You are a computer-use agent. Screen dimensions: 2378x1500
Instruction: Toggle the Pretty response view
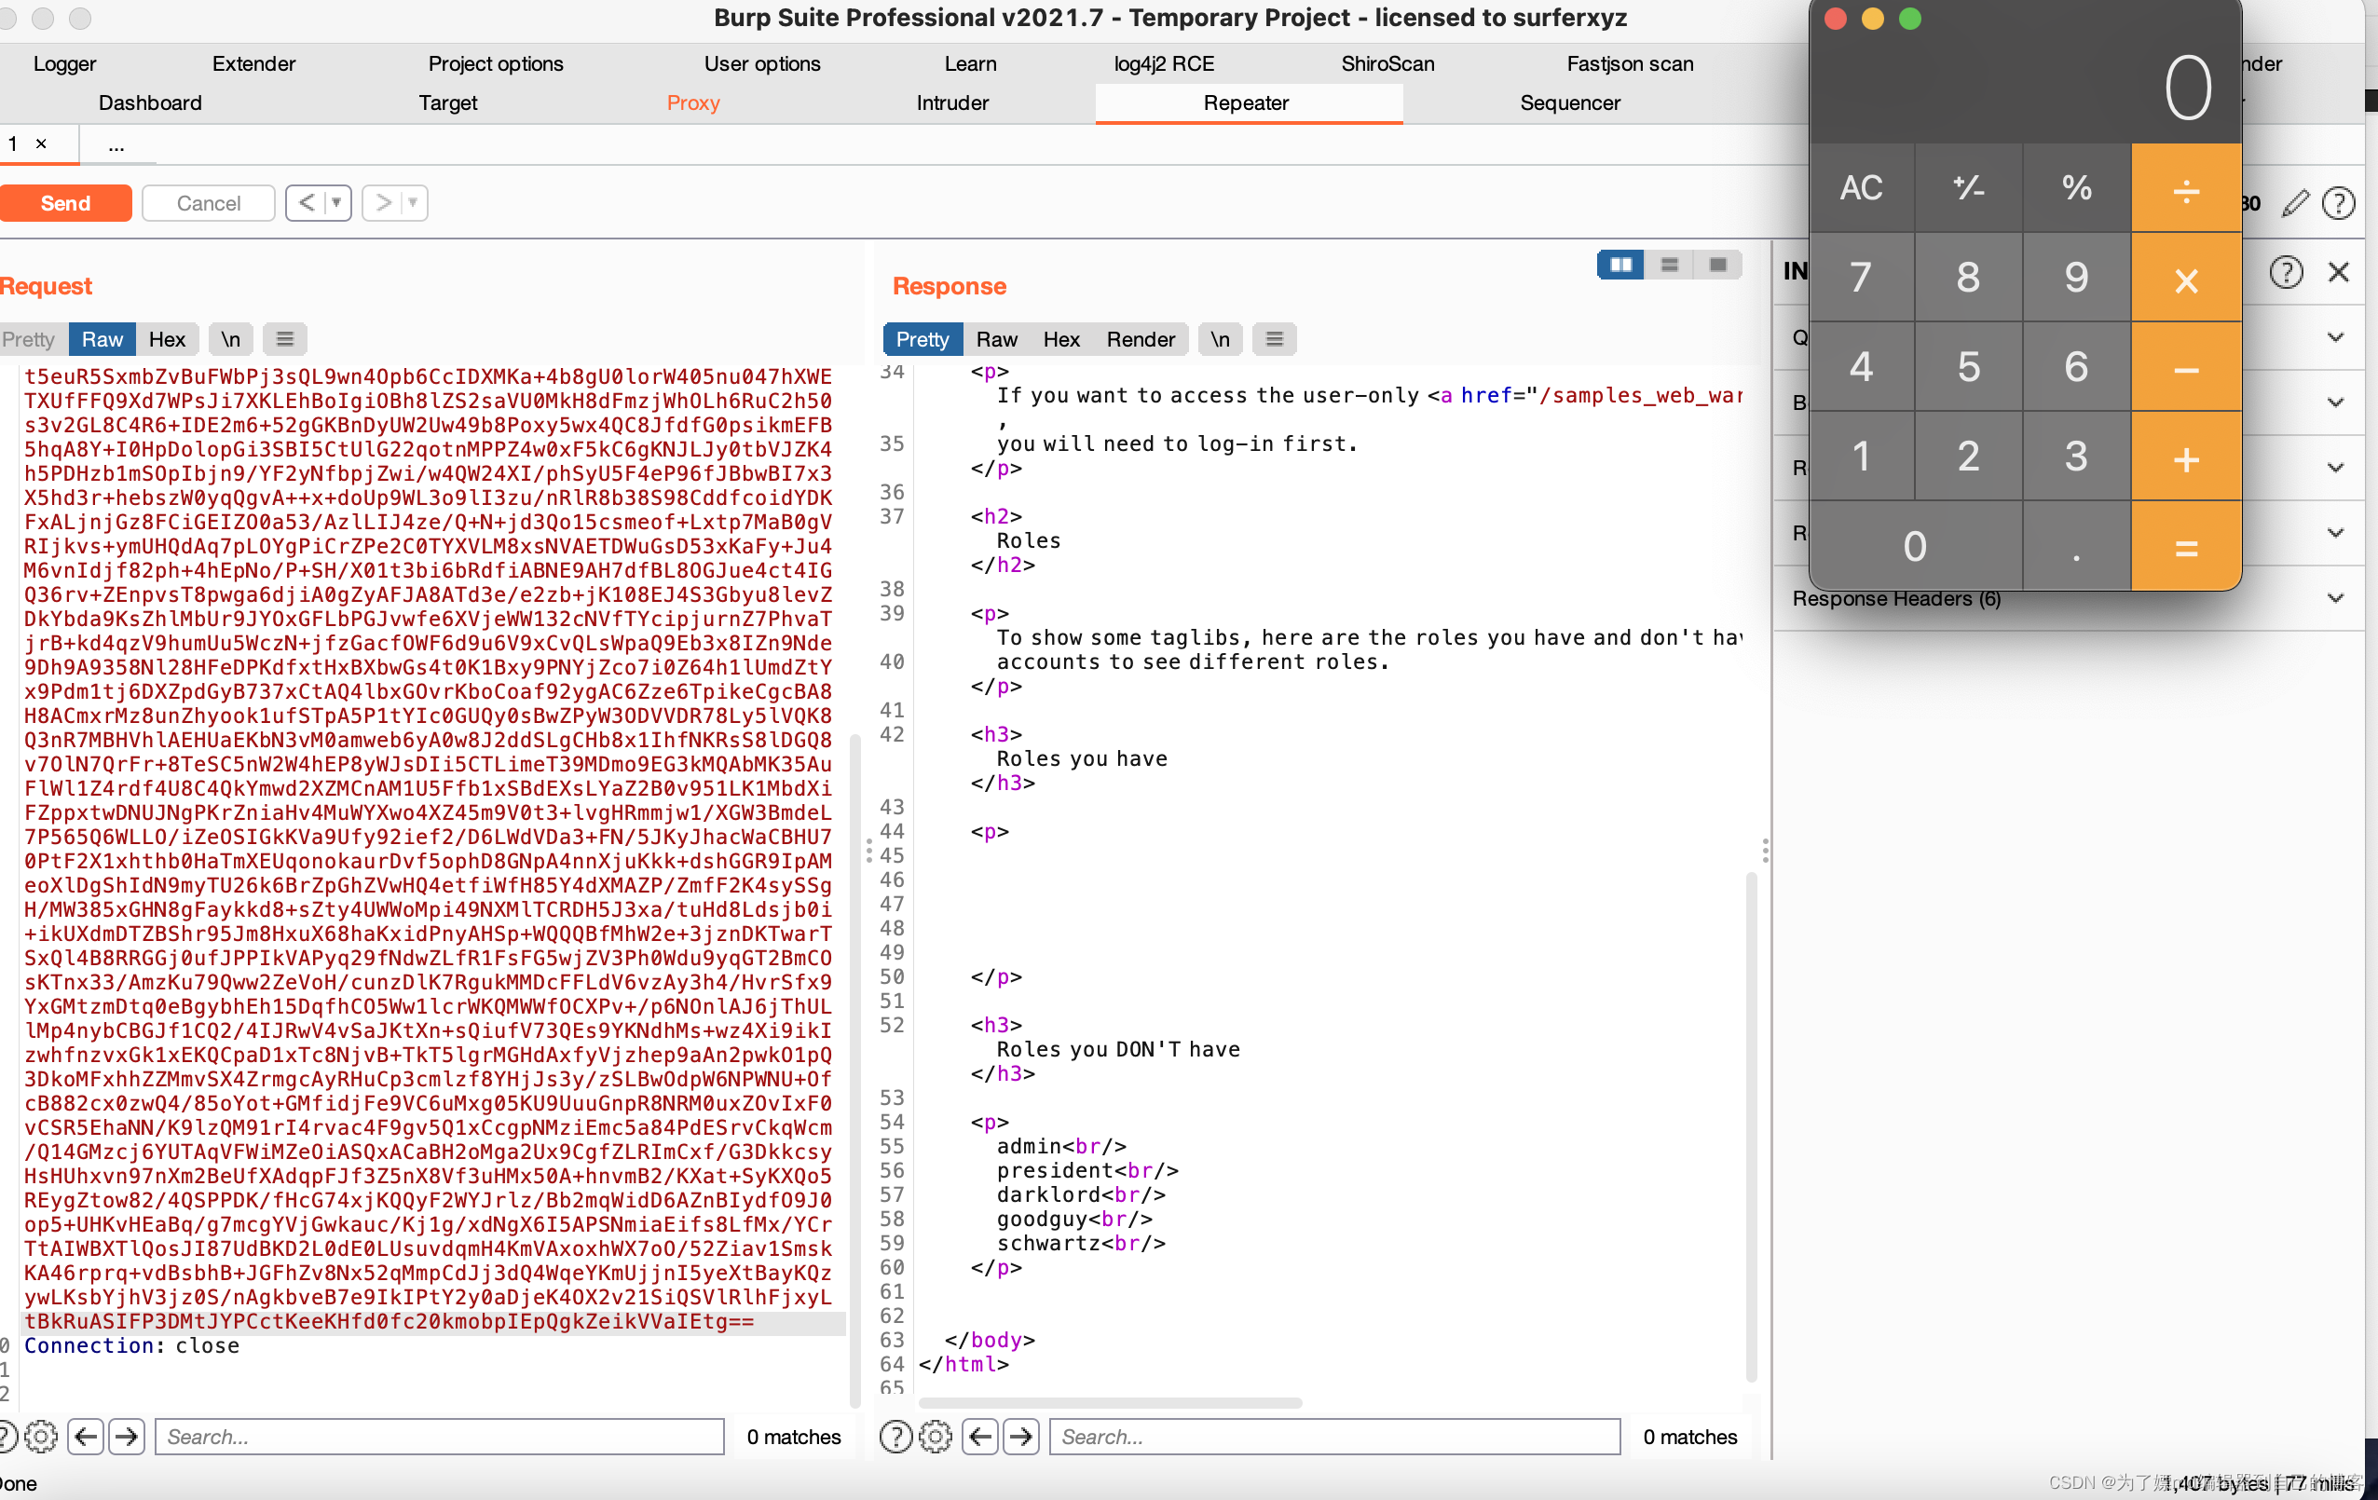click(x=922, y=339)
